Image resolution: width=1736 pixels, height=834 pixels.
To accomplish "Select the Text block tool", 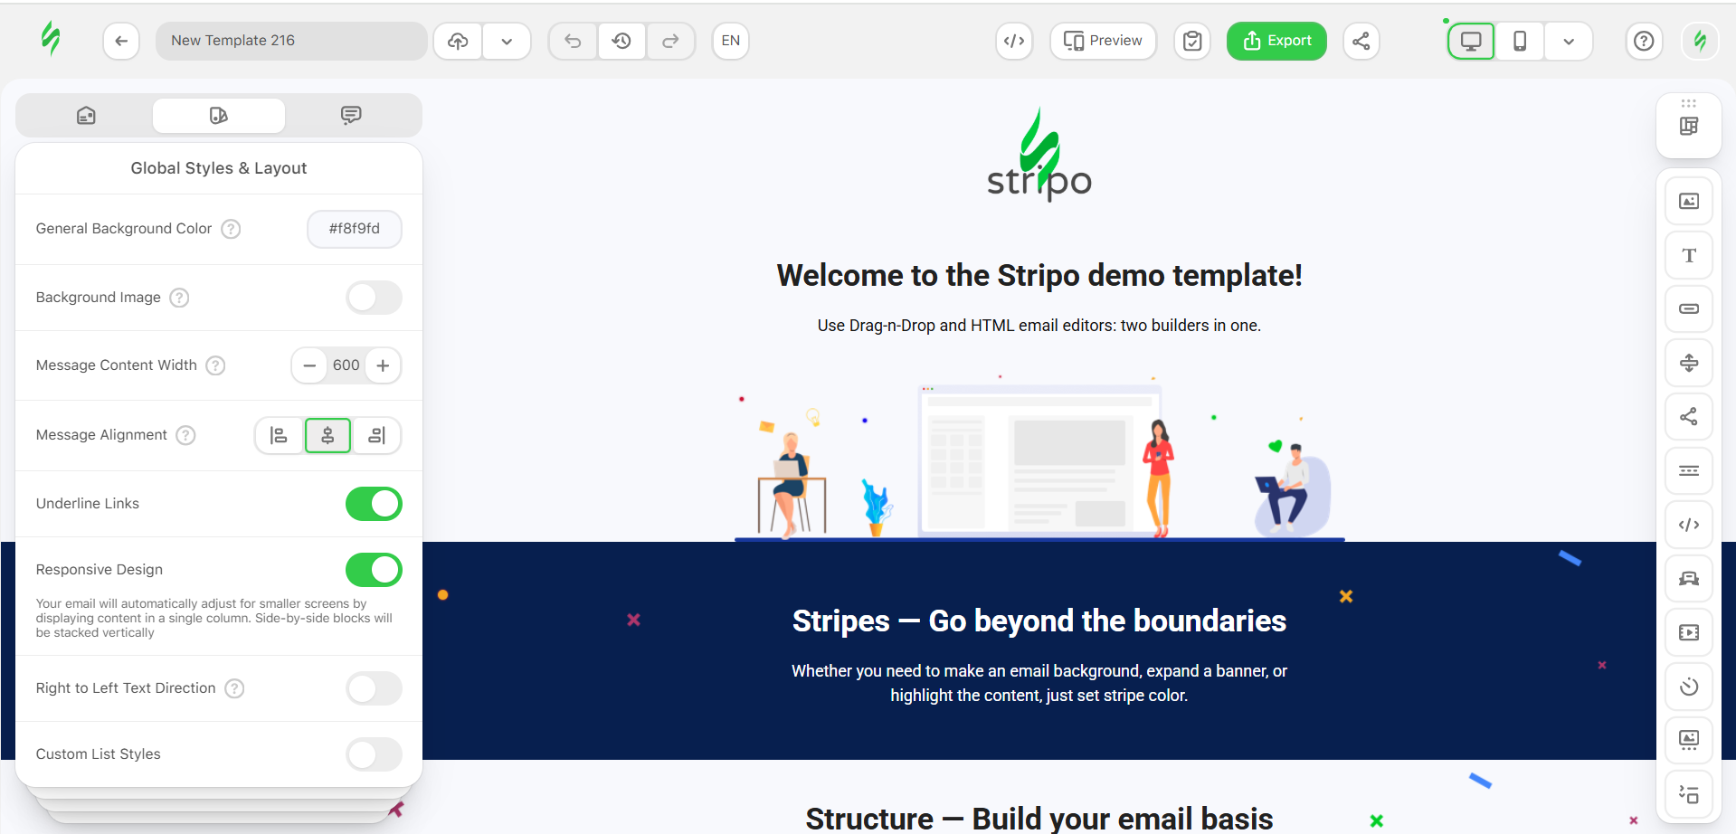I will (1688, 254).
